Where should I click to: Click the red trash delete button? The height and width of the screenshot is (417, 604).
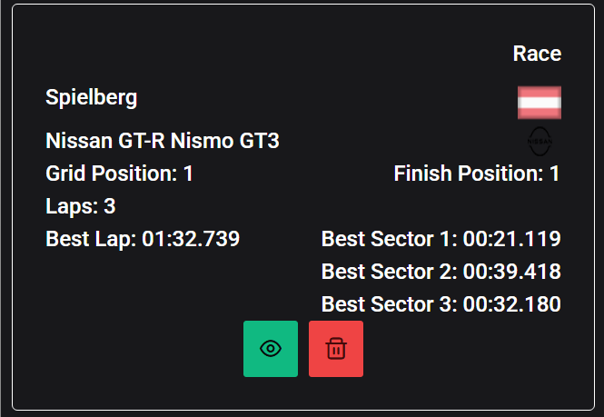[336, 349]
